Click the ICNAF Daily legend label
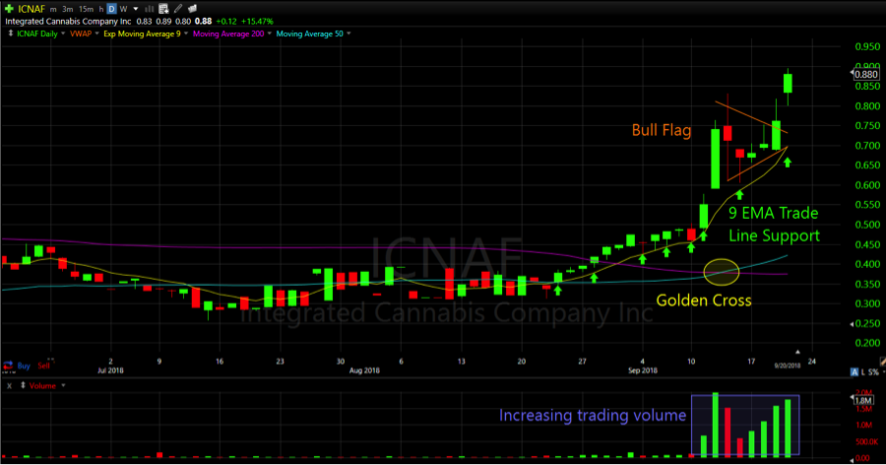Viewport: 886px width, 465px height. click(36, 33)
